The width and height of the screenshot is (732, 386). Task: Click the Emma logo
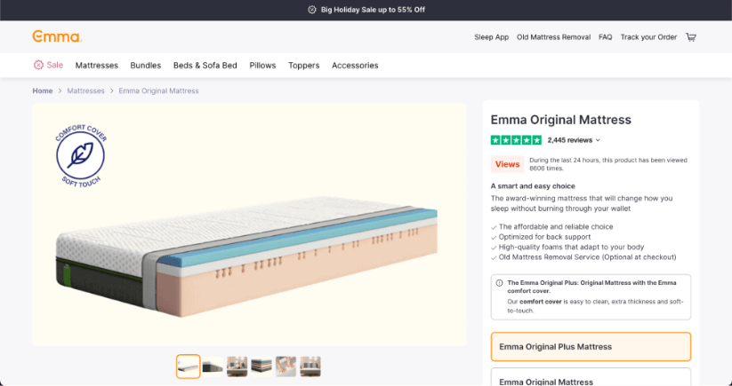(x=57, y=37)
